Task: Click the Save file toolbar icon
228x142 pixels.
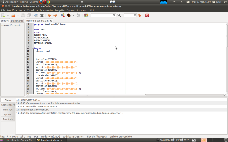Action: tap(23, 15)
